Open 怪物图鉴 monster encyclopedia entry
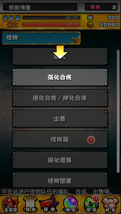 click(60, 180)
